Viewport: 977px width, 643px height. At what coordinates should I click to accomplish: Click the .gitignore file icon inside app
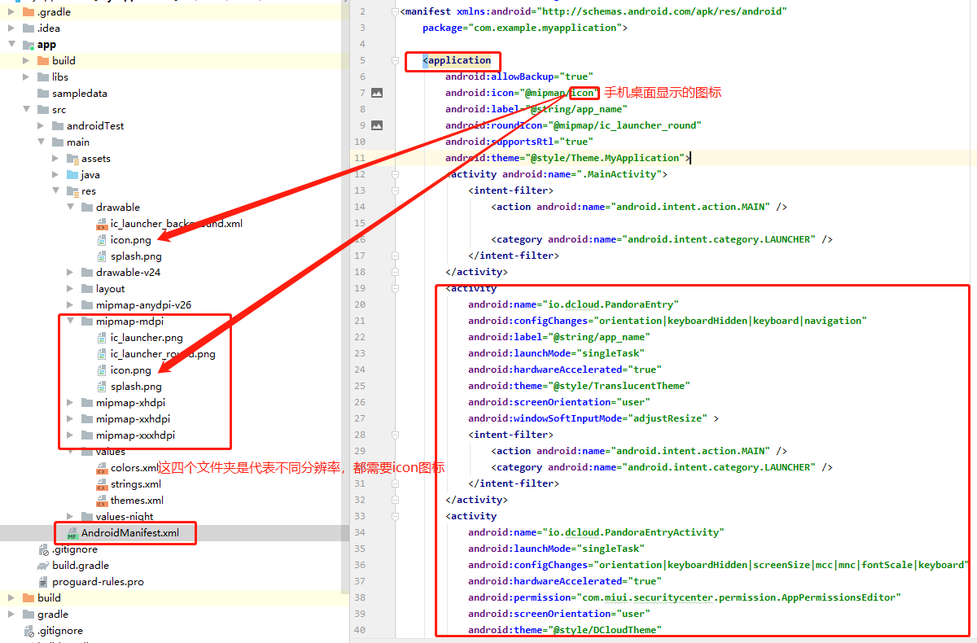coord(43,549)
